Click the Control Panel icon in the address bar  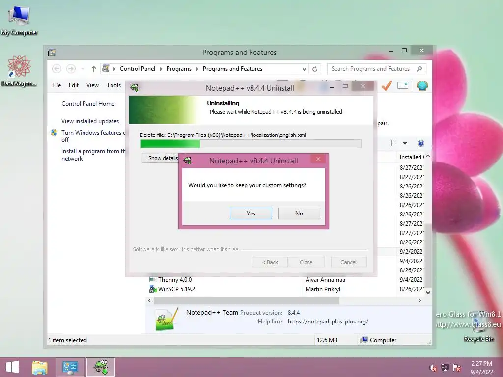[105, 69]
